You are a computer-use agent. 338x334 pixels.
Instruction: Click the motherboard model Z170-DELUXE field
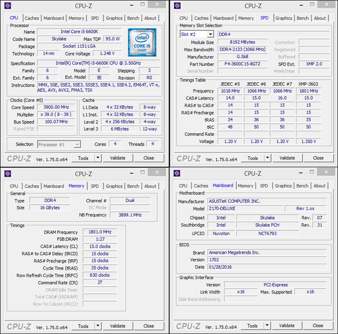pos(246,208)
